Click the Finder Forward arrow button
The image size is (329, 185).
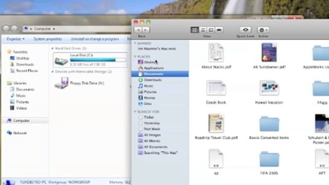146,30
